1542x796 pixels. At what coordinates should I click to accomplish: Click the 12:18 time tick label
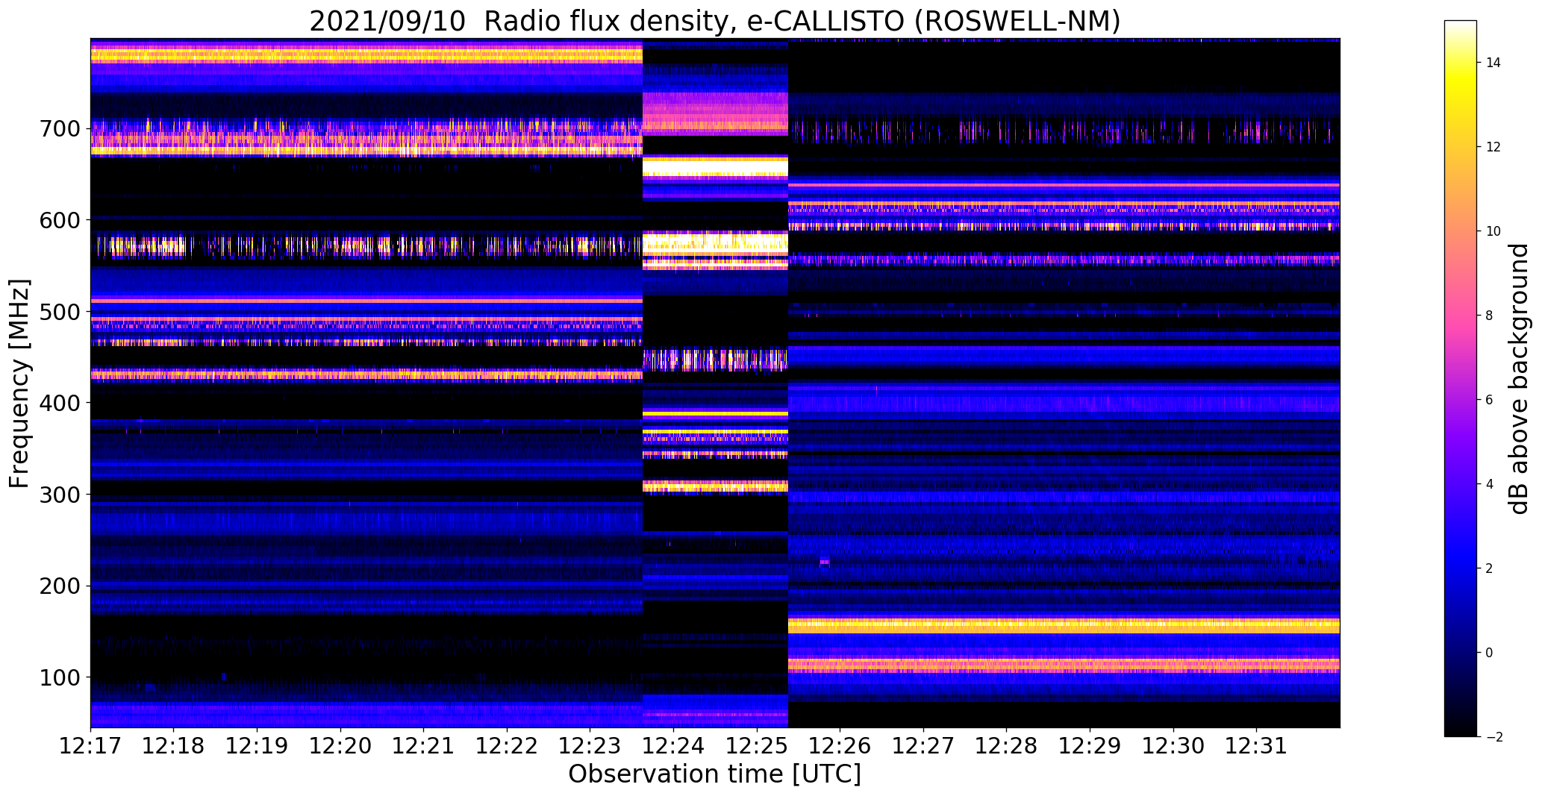coord(174,746)
